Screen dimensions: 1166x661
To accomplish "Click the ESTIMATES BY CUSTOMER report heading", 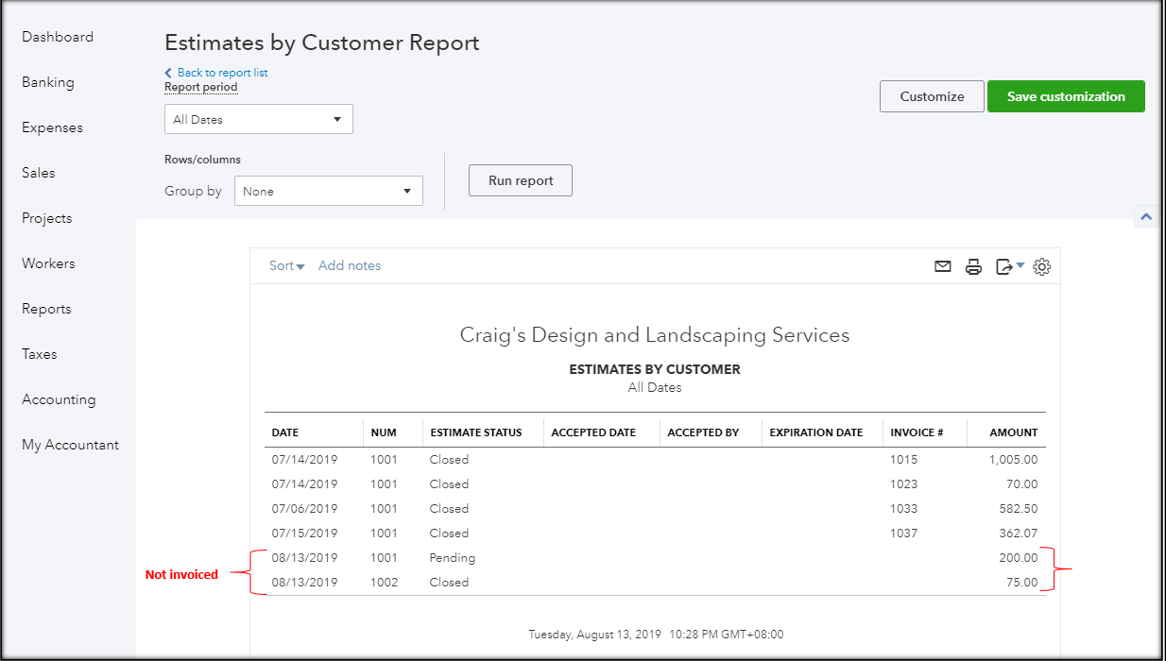I will (655, 369).
